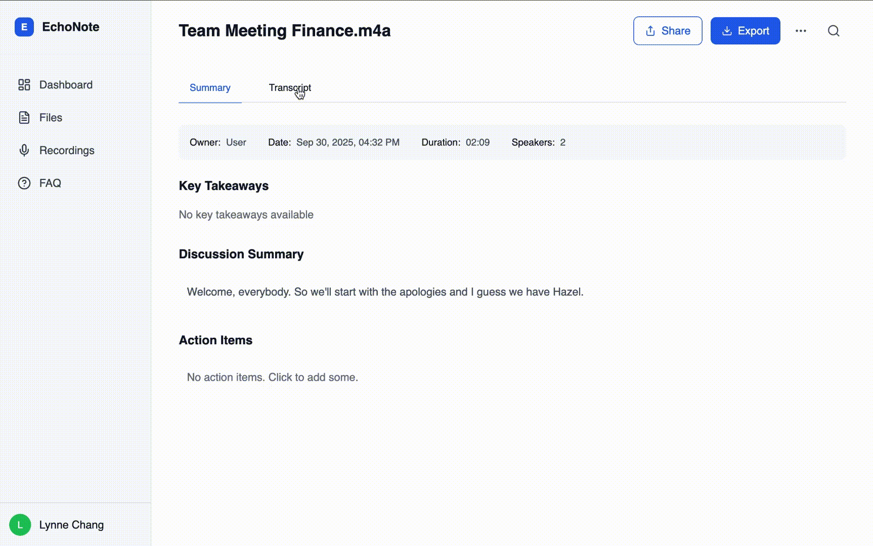
Task: Click the Action Items heading
Action: (215, 340)
